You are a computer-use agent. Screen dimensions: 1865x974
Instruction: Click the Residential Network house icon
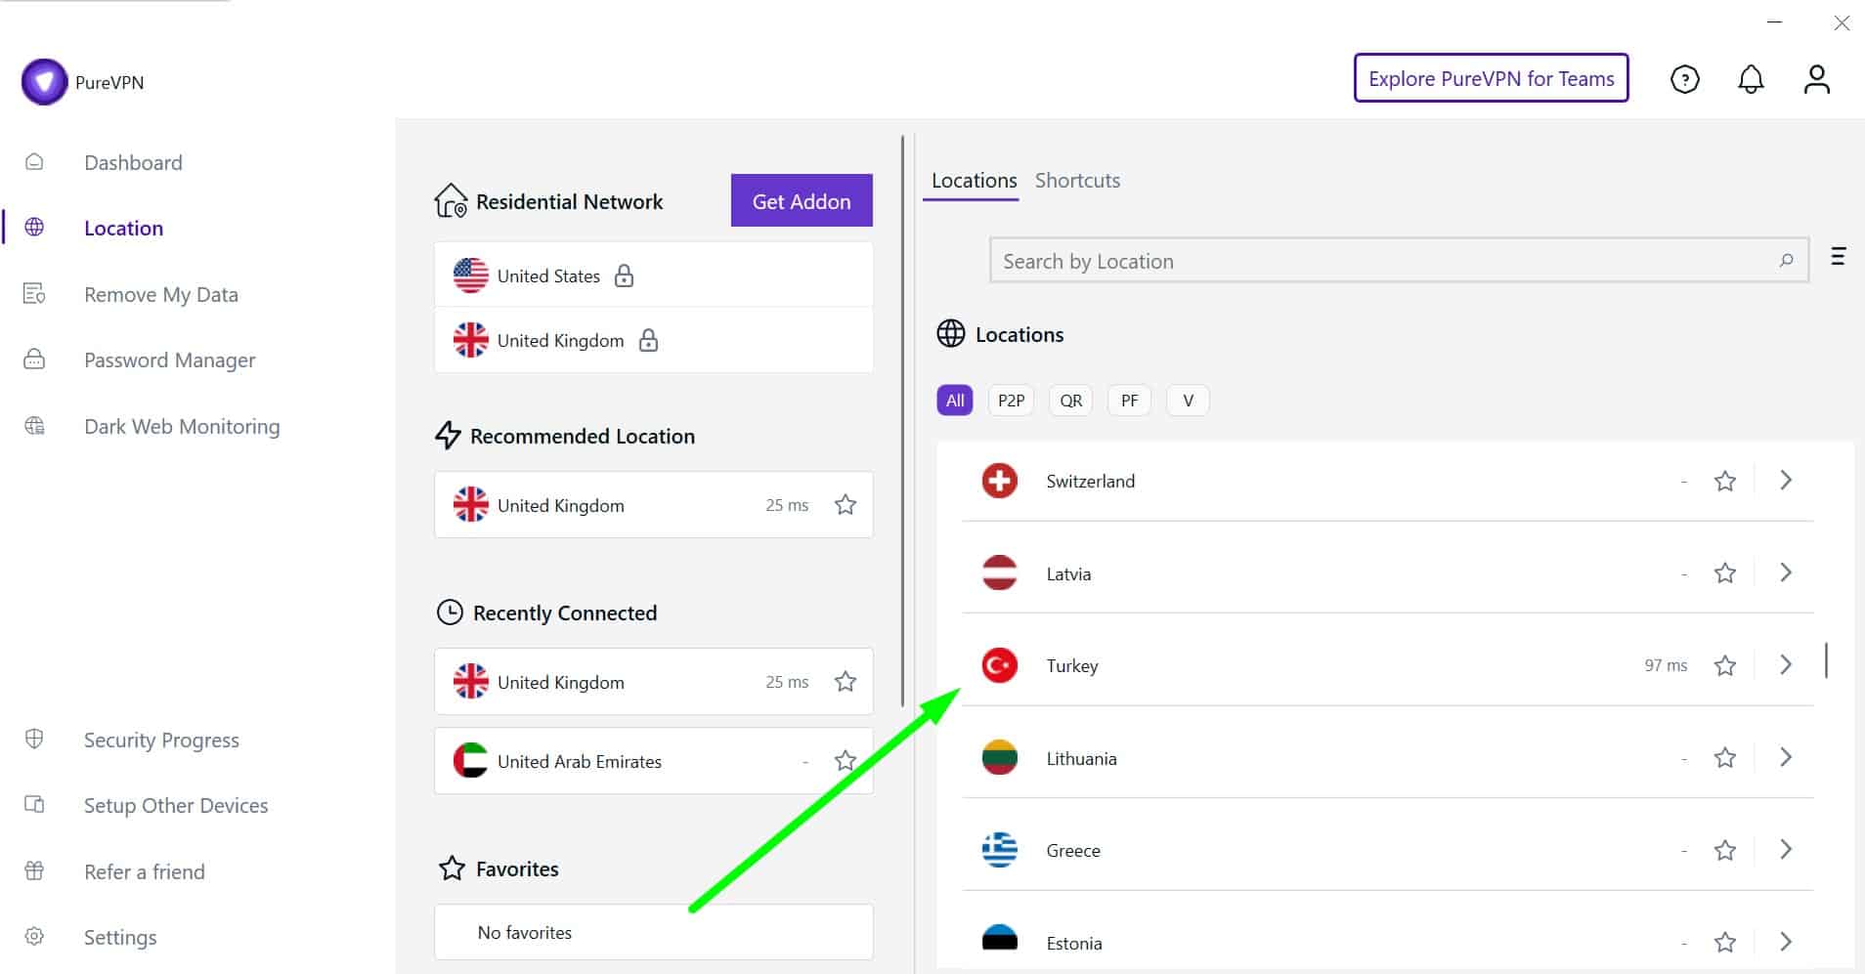point(451,200)
